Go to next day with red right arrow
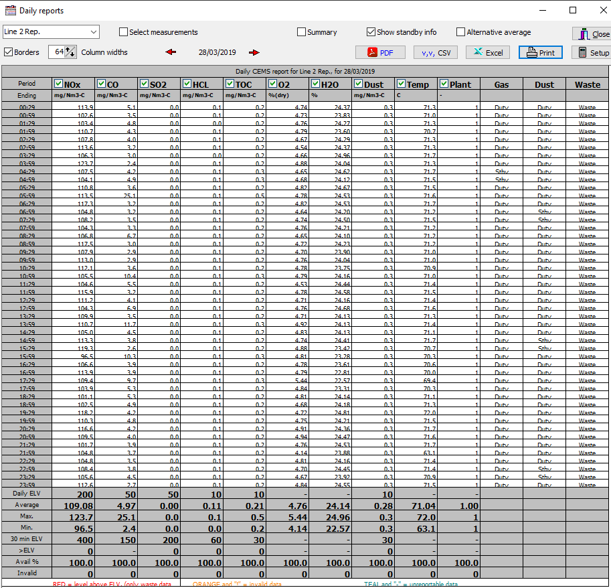This screenshot has height=588, width=611. tap(254, 52)
